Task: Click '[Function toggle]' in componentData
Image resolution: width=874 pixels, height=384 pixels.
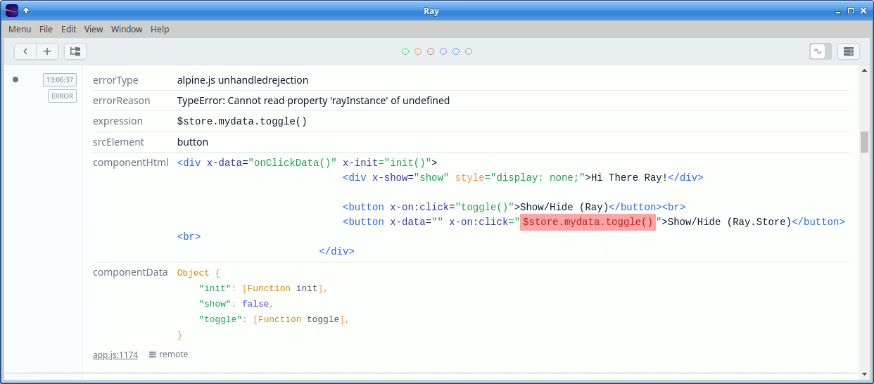Action: 300,319
